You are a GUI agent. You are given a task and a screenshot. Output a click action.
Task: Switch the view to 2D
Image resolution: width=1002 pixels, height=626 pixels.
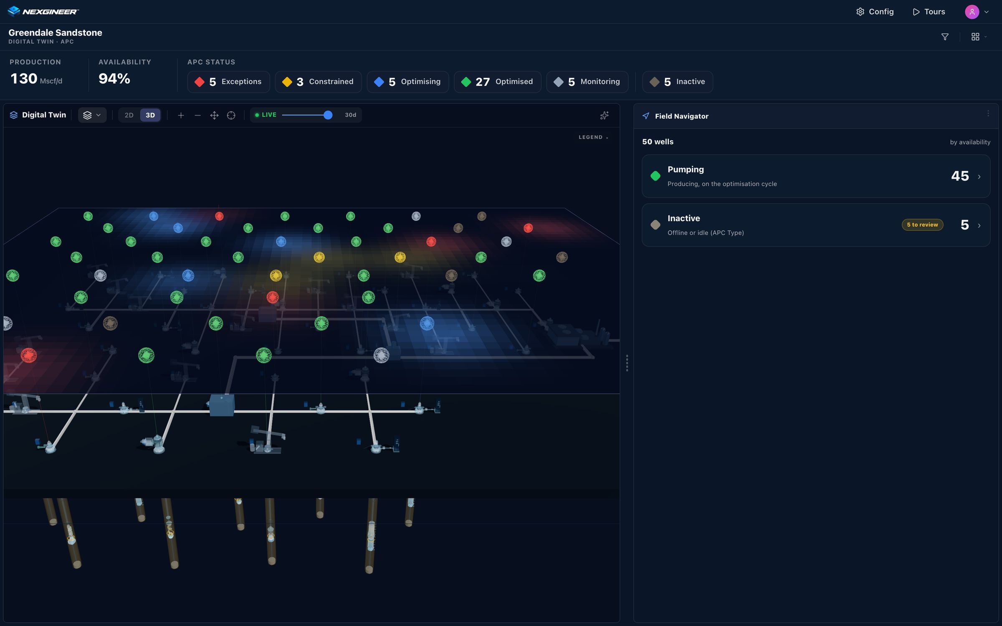(x=129, y=115)
